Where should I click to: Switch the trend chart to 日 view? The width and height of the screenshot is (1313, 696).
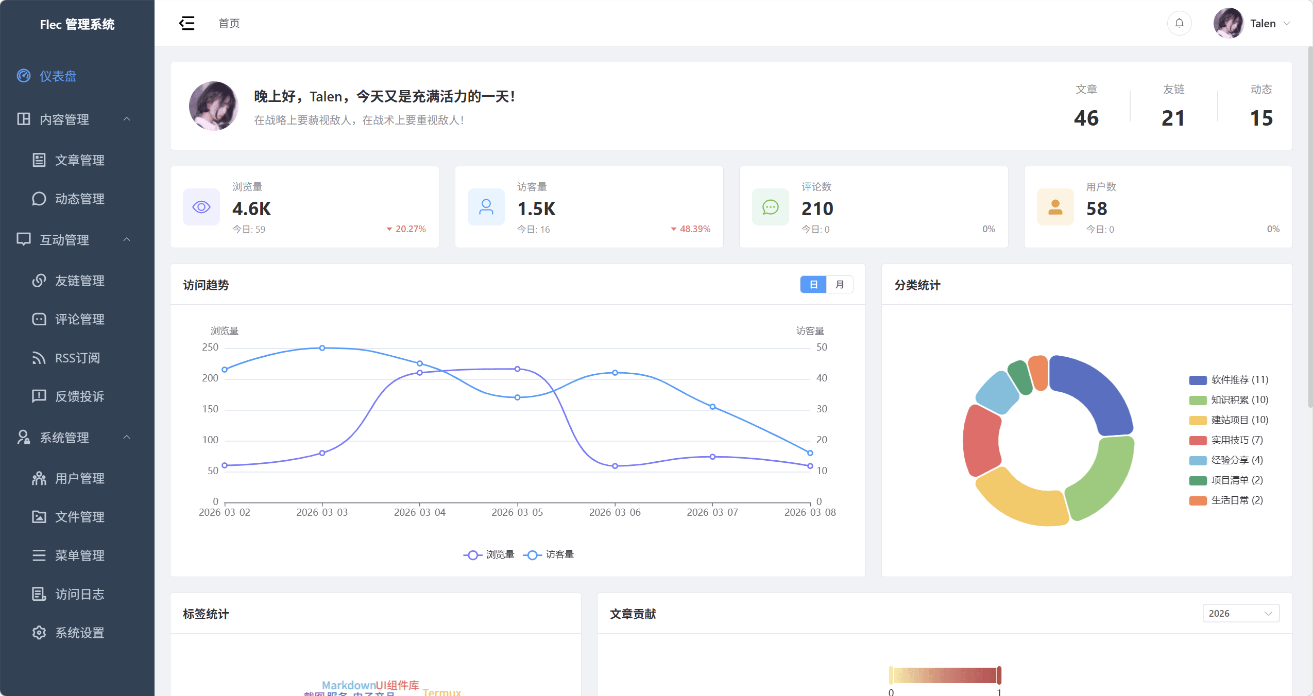point(813,284)
